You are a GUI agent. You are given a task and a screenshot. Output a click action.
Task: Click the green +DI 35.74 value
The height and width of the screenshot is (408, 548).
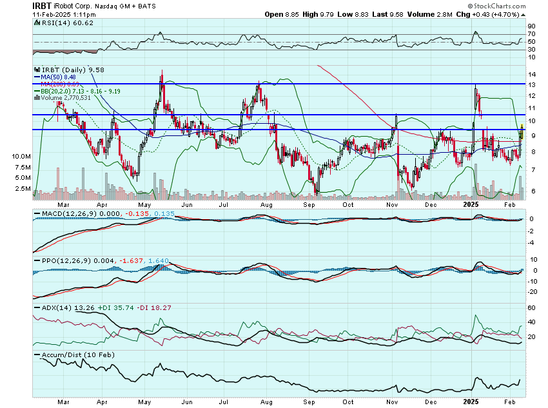click(x=115, y=307)
